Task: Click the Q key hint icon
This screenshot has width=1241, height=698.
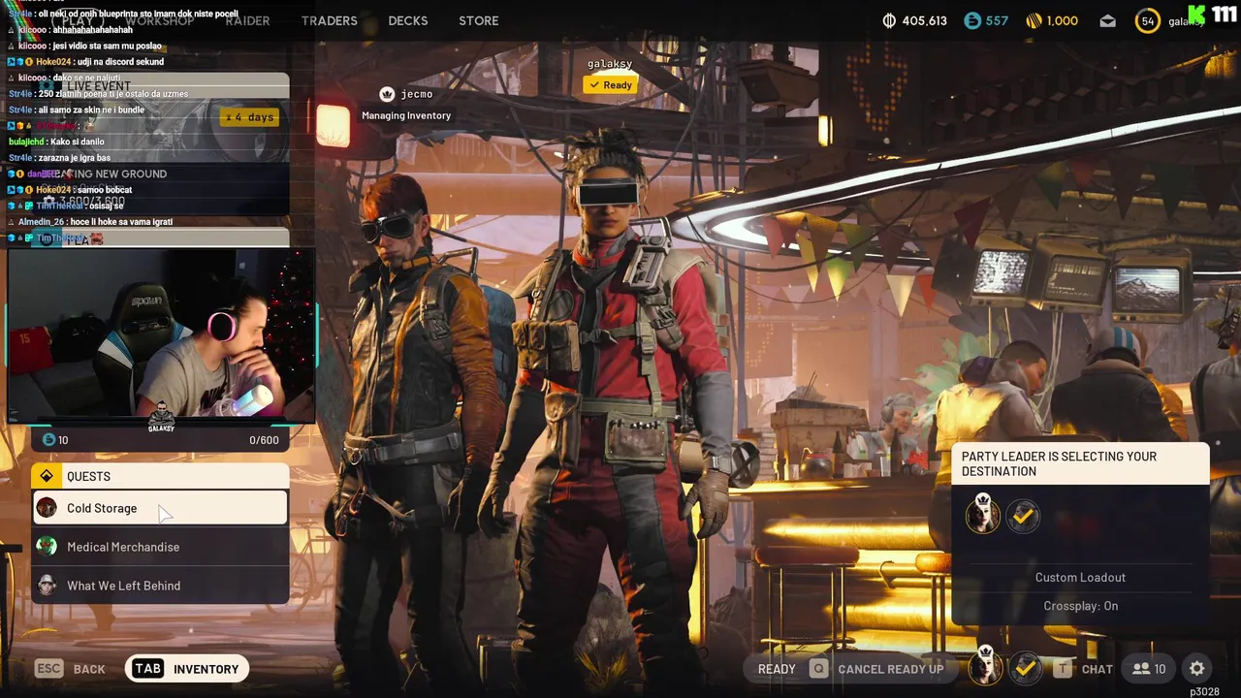Action: [x=819, y=669]
